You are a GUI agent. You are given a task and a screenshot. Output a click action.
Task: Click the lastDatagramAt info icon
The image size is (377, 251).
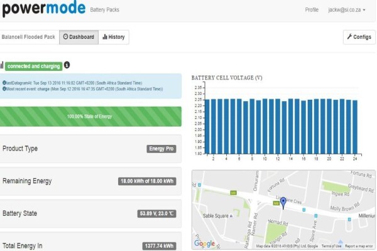click(4, 83)
